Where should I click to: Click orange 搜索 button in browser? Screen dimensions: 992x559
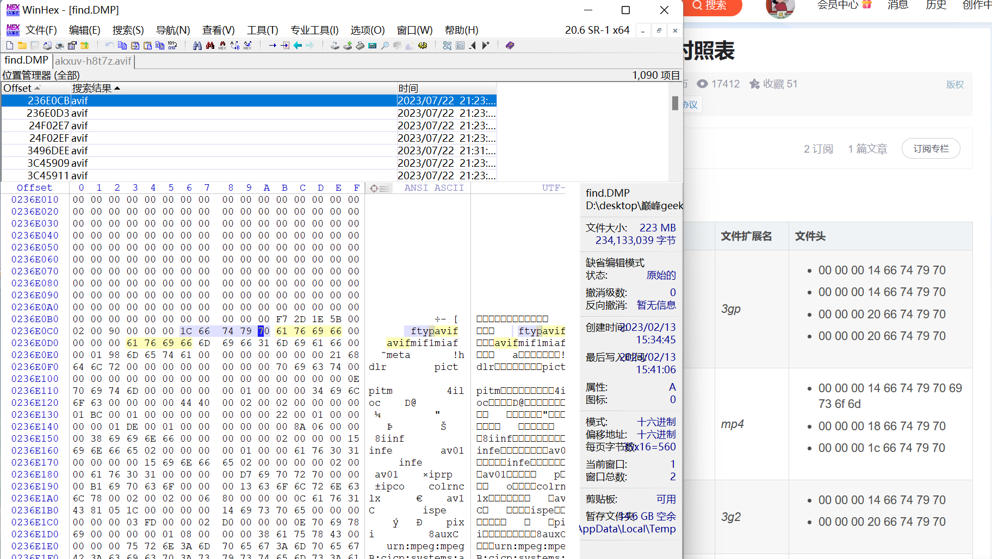pyautogui.click(x=713, y=5)
